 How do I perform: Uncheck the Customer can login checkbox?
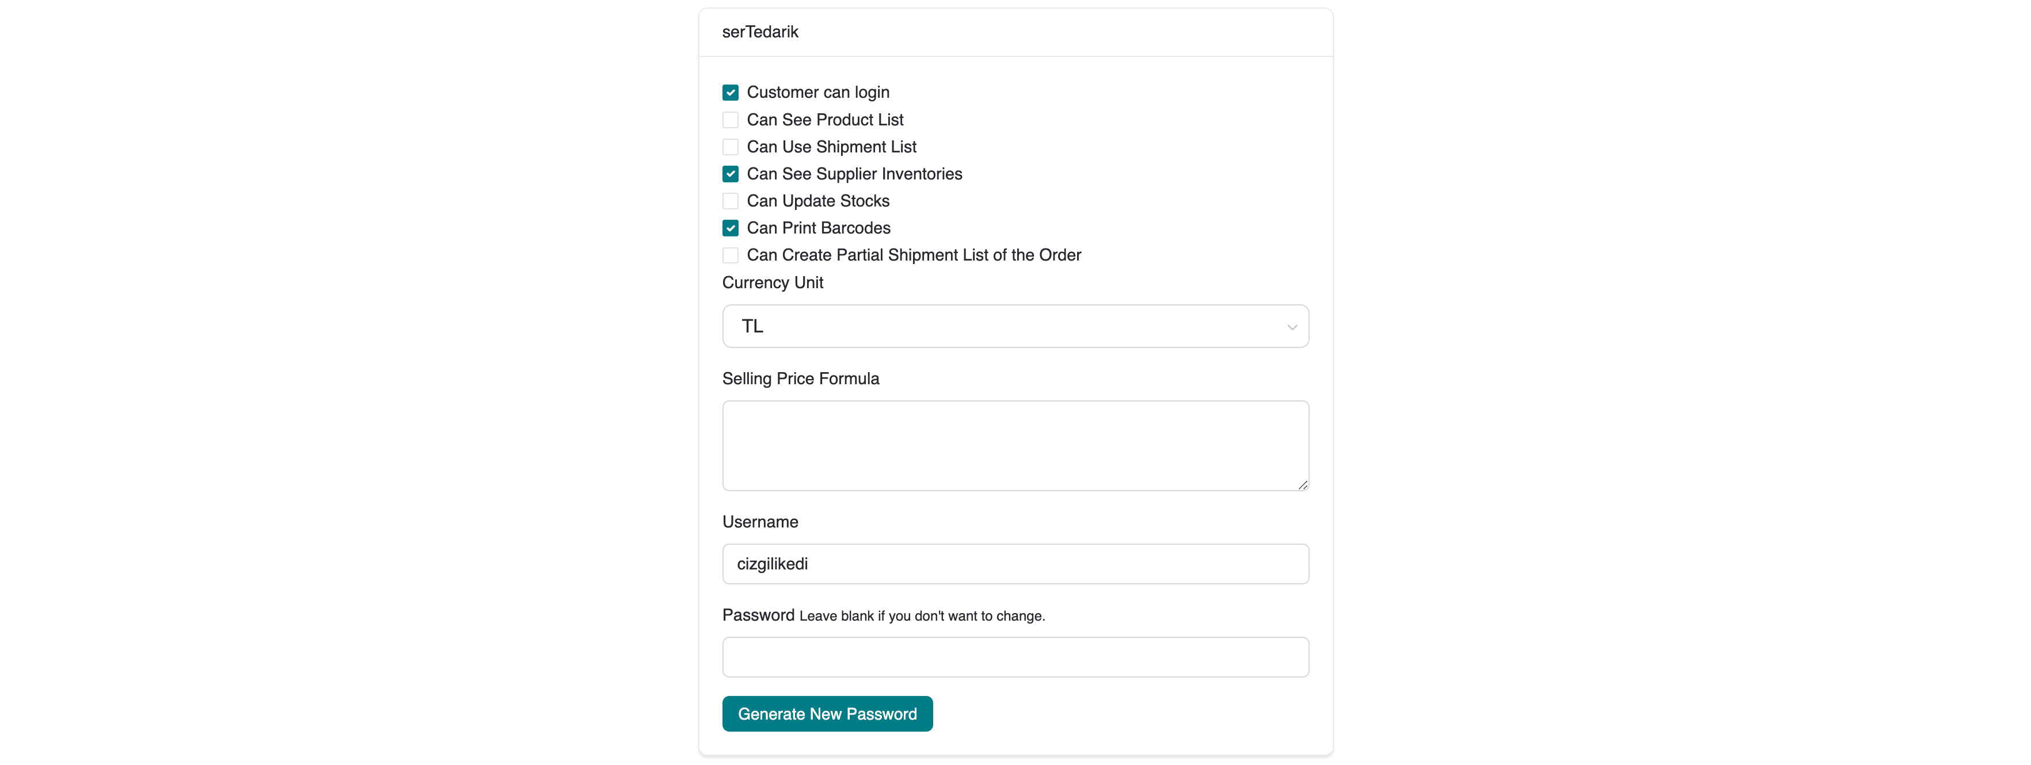point(730,93)
